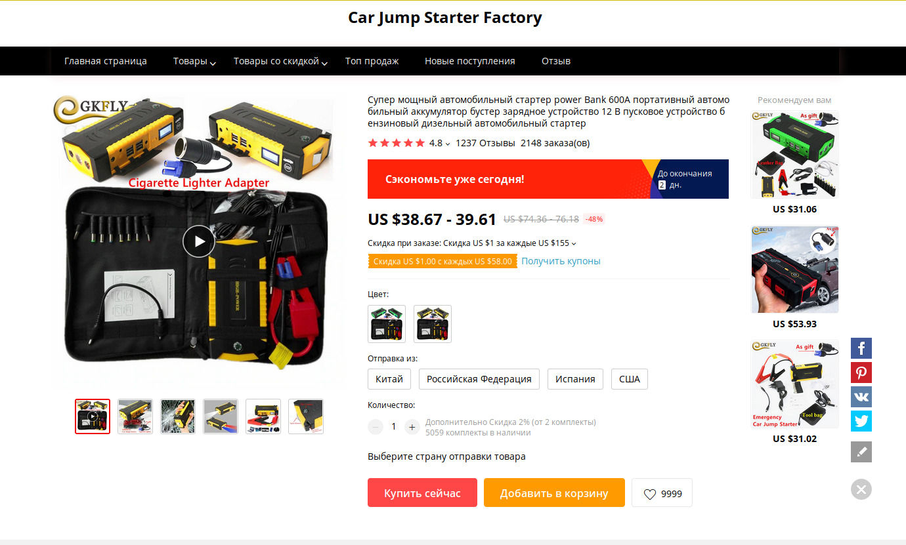Screen dimensions: 906x545
Task: Choose Российская Федерация shipping option
Action: coord(479,379)
